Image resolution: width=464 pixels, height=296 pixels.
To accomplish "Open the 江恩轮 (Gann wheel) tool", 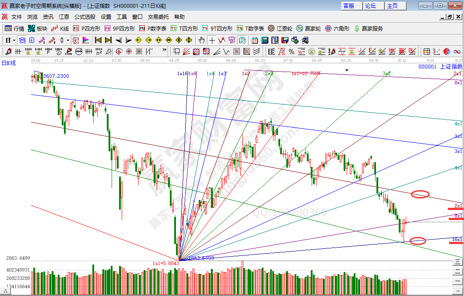I will 281,28.
